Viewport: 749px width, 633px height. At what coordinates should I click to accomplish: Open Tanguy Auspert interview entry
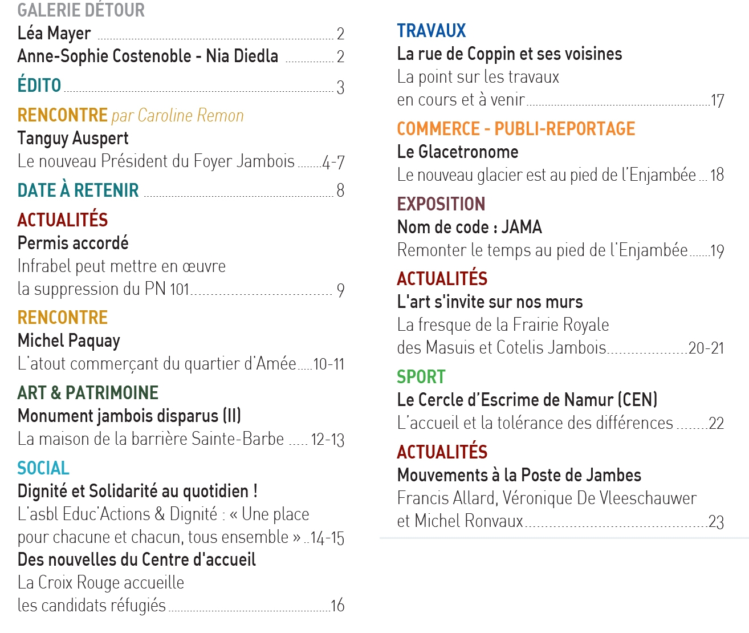tap(73, 138)
